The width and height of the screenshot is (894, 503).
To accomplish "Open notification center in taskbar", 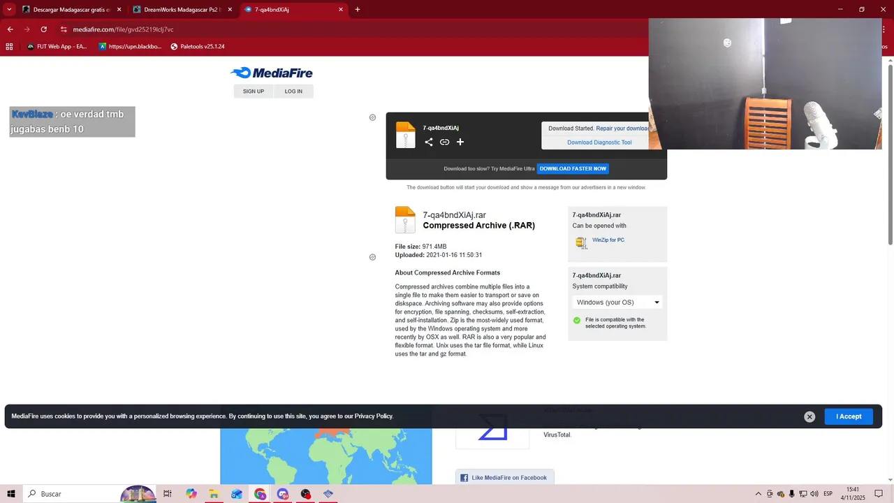I will tap(879, 494).
